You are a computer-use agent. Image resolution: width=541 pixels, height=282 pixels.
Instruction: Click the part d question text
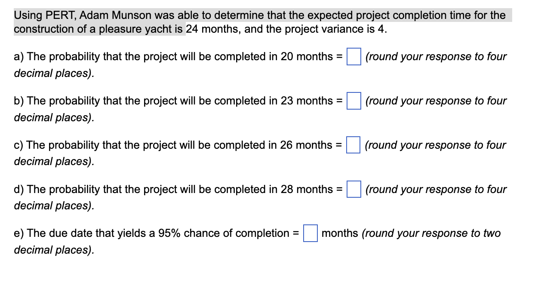pyautogui.click(x=172, y=189)
